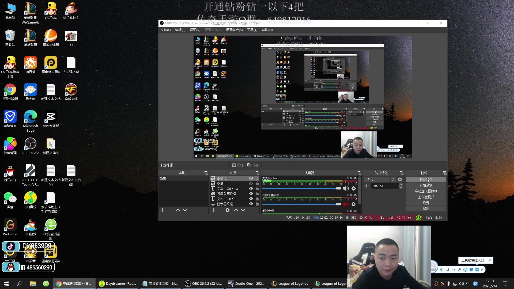Screen dimensions: 514x289
Task: Mute the 麦克风/Aux speaker icon
Action: click(346, 188)
